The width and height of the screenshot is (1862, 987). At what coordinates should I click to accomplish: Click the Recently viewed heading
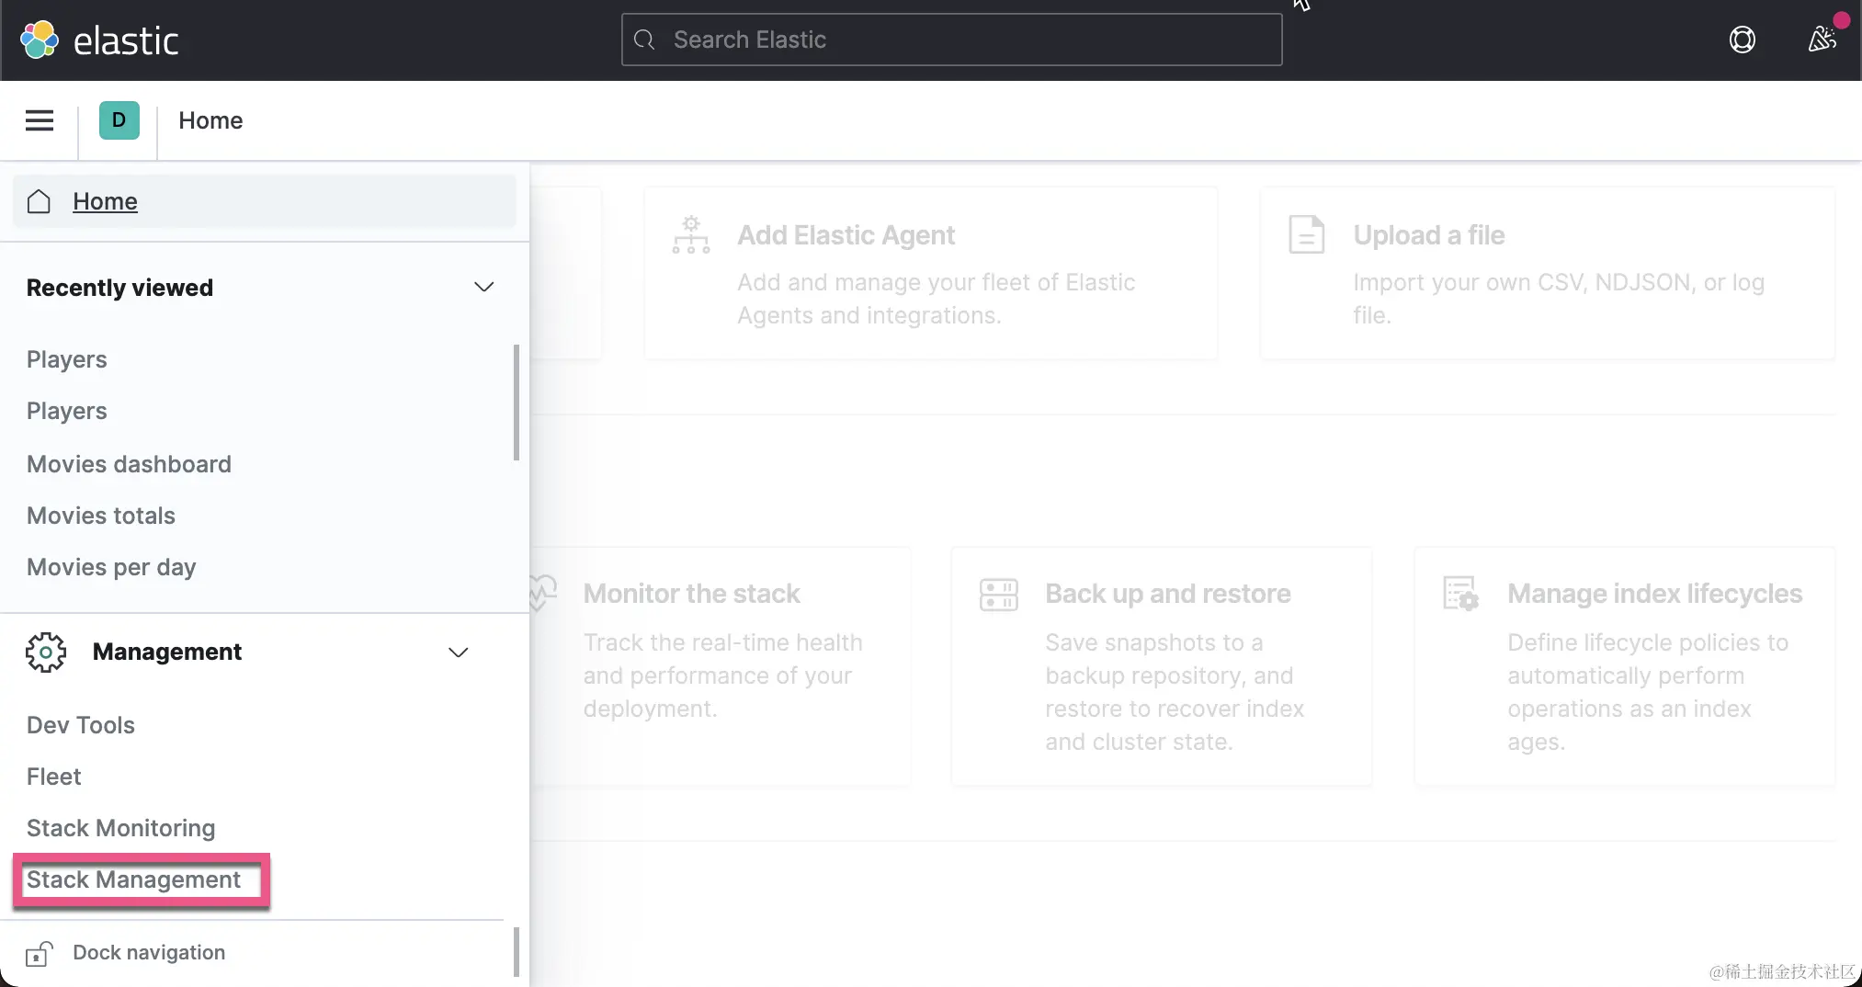(x=119, y=288)
